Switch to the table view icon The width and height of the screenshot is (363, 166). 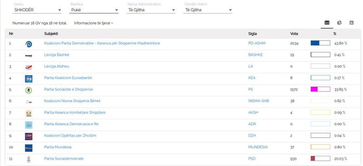[x=327, y=23]
